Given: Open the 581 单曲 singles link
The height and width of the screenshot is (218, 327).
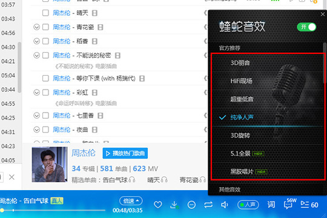Looking at the screenshot, I should pyautogui.click(x=114, y=168).
